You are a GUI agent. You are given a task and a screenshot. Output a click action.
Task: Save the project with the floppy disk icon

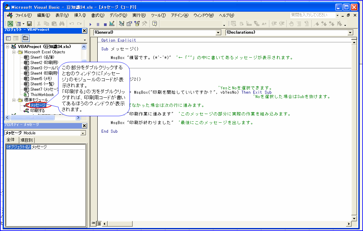click(x=29, y=24)
